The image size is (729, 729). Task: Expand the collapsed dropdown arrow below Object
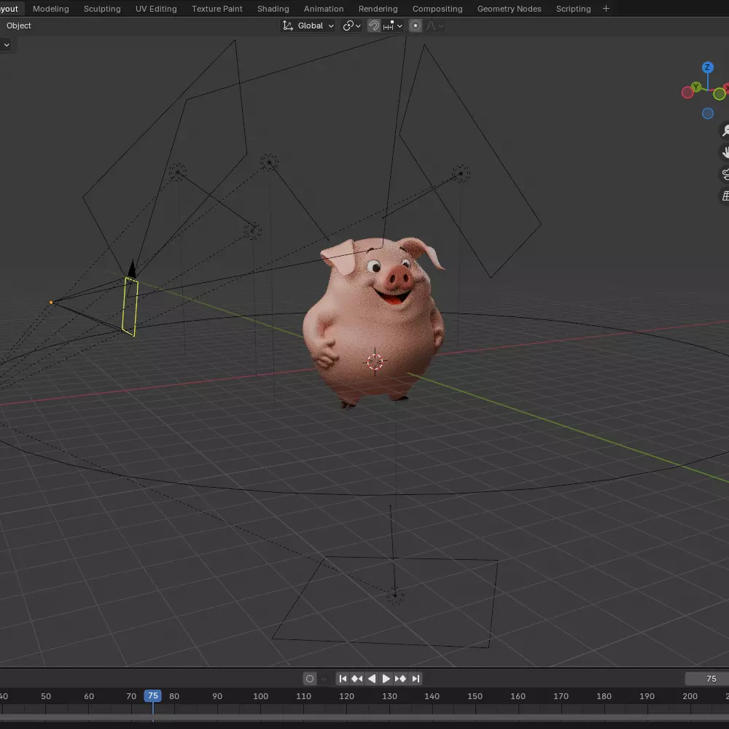(7, 45)
